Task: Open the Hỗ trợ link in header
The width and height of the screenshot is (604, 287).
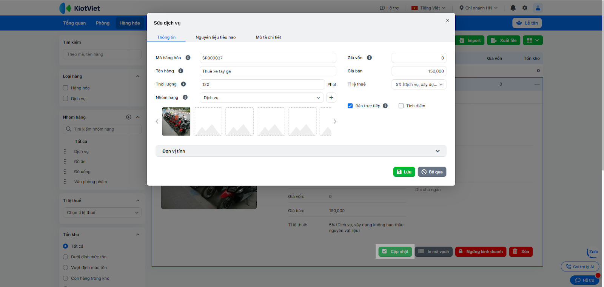Action: 389,8
